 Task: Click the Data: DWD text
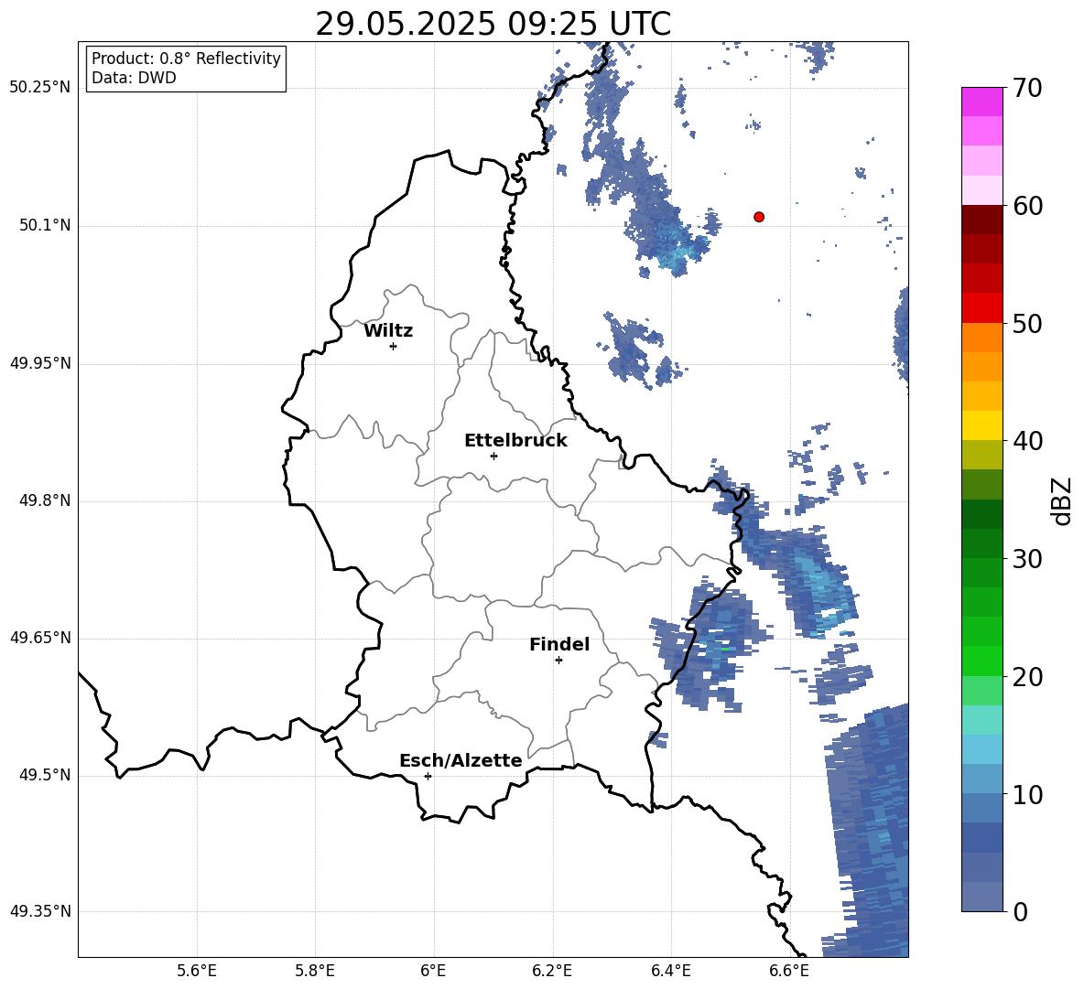(134, 78)
